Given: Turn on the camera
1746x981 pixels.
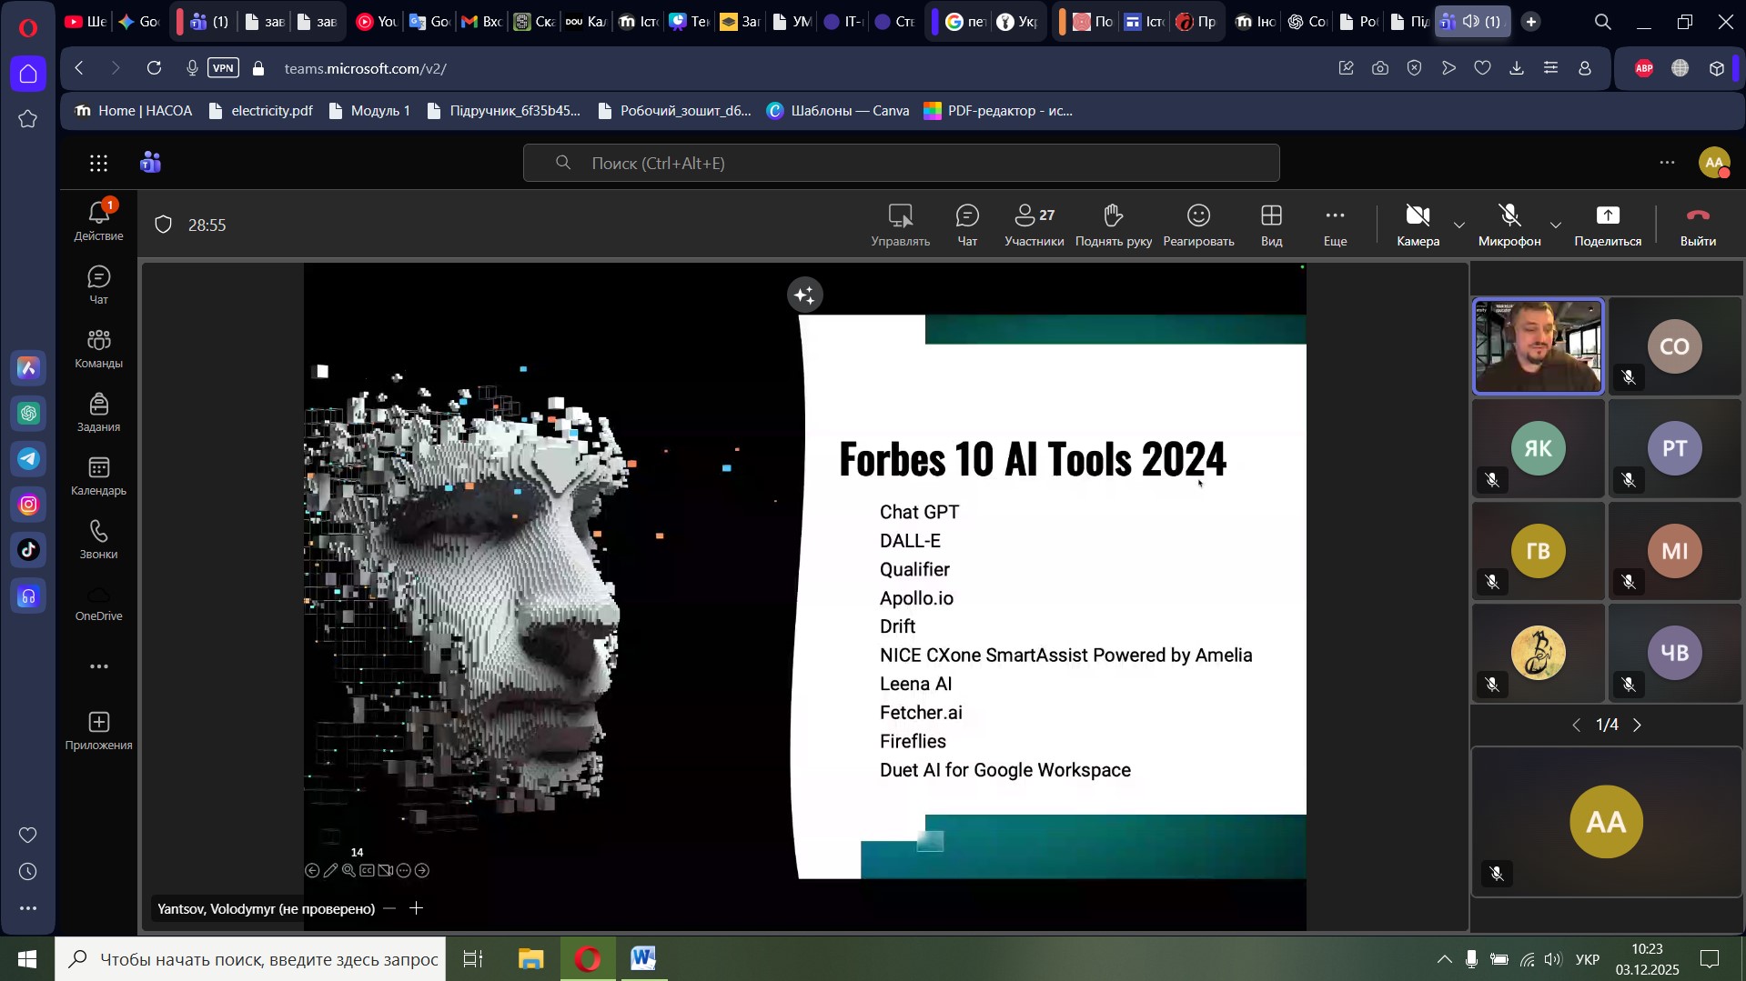Looking at the screenshot, I should coord(1417,225).
